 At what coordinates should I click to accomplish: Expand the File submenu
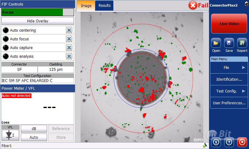(229, 67)
